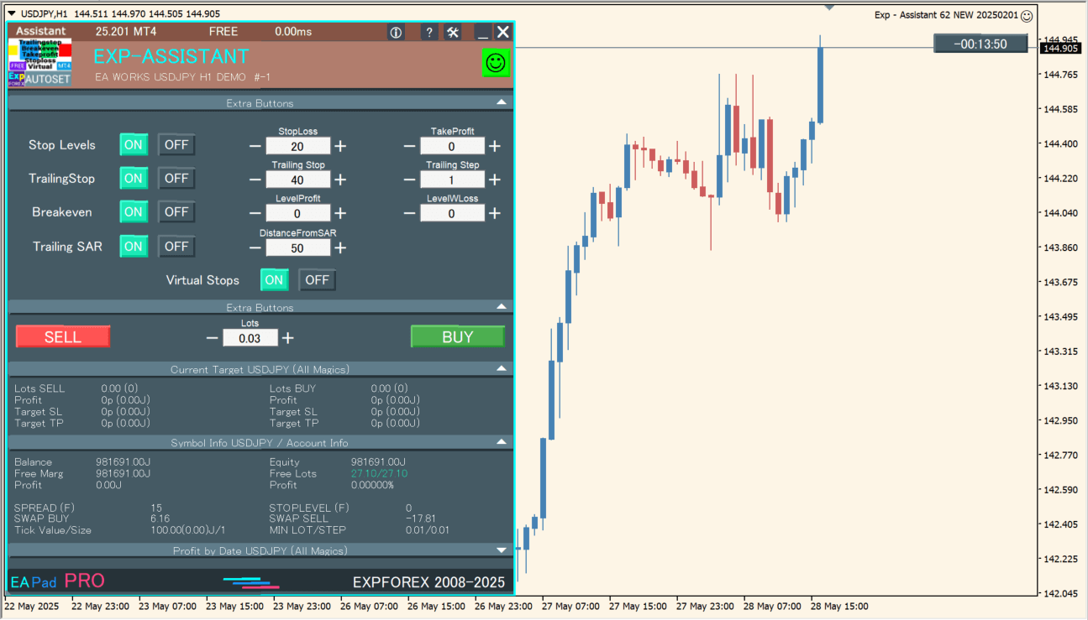The height and width of the screenshot is (620, 1088).
Task: Click the StopLoss input field
Action: (297, 146)
